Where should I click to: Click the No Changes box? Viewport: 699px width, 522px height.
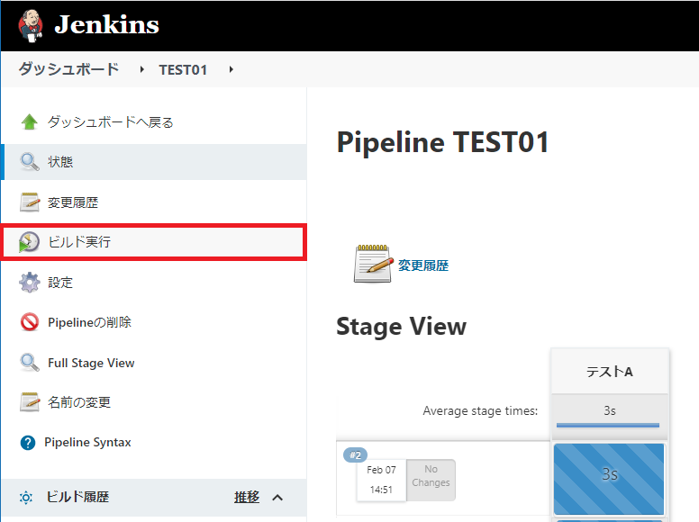(x=431, y=480)
